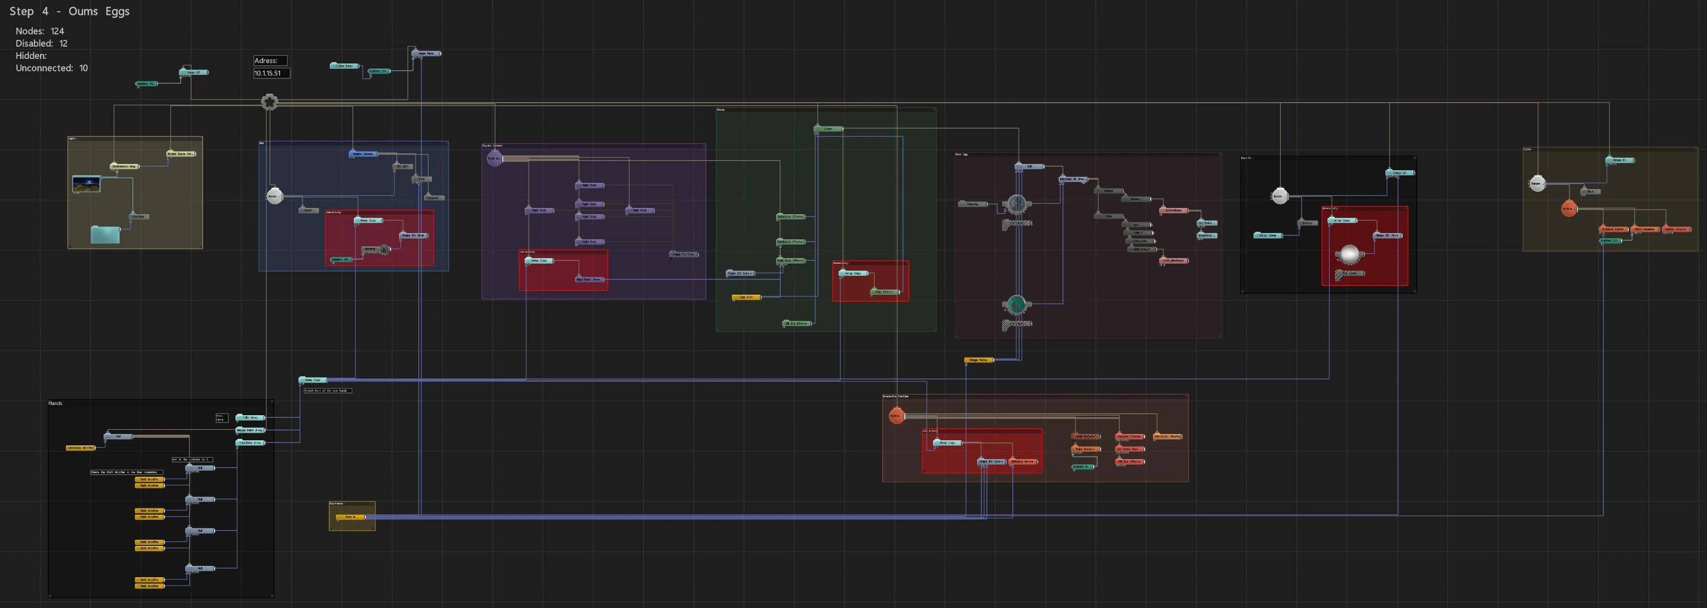Select the teal globe material node in Oum Egg
1707x608 pixels.
(1017, 305)
